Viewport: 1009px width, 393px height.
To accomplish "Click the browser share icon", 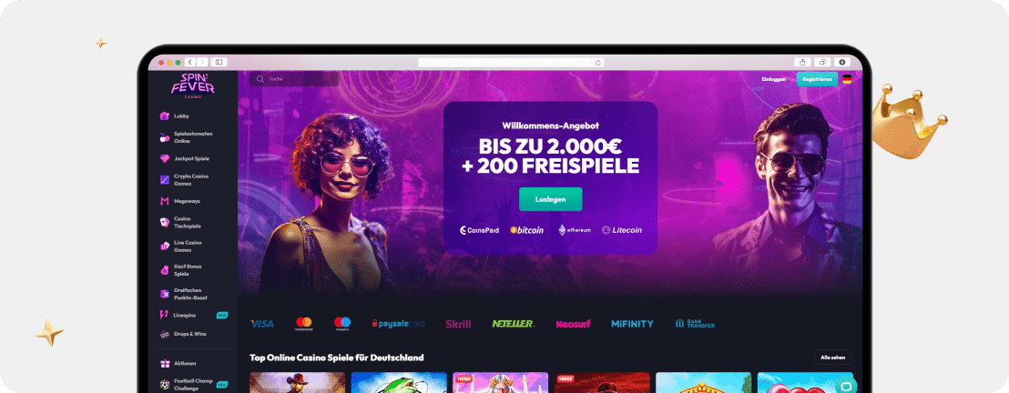I will point(802,63).
